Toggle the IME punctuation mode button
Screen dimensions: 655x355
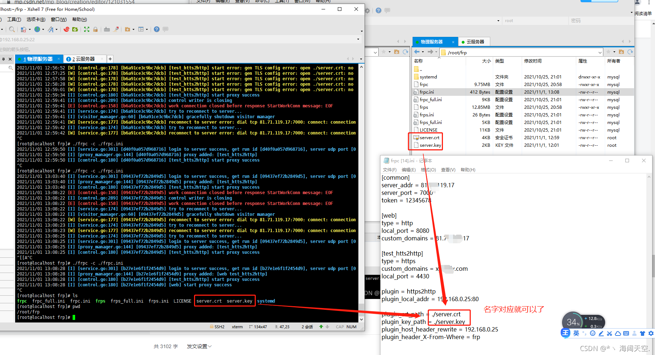(x=584, y=333)
